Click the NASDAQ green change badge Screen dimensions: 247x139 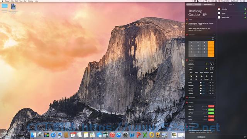(211, 110)
